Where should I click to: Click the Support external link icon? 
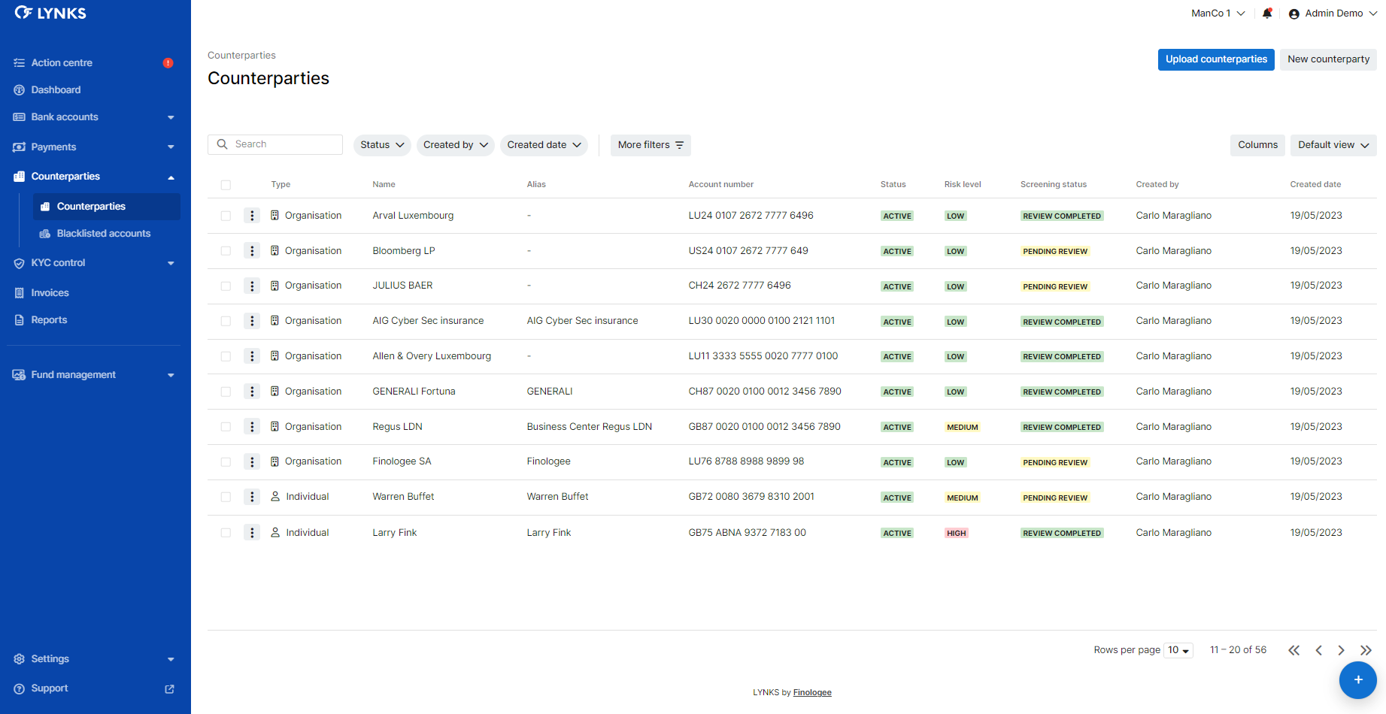pos(170,688)
